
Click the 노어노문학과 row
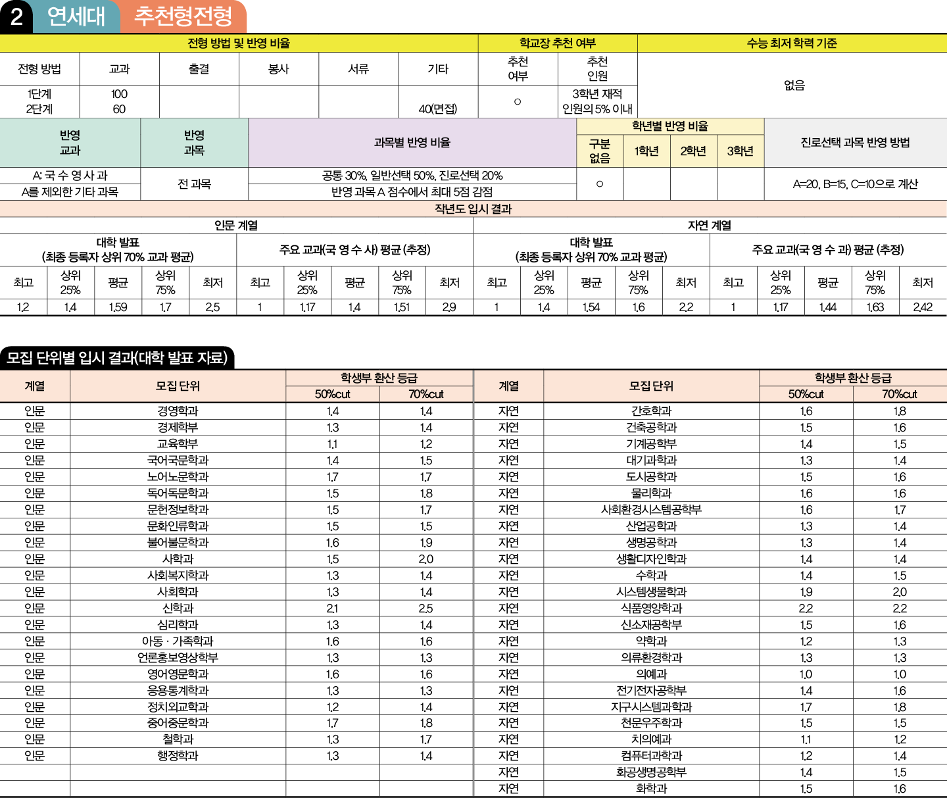pyautogui.click(x=237, y=477)
